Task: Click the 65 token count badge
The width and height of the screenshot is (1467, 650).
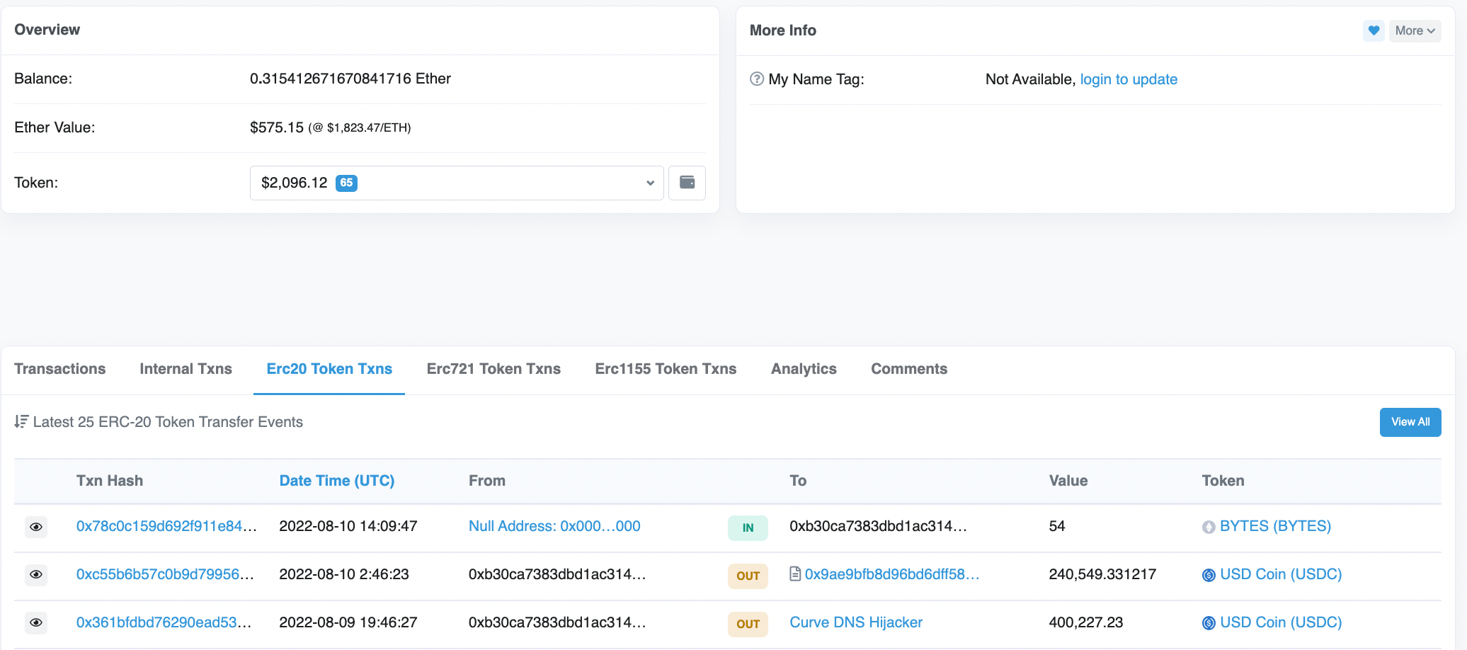Action: pyautogui.click(x=346, y=183)
